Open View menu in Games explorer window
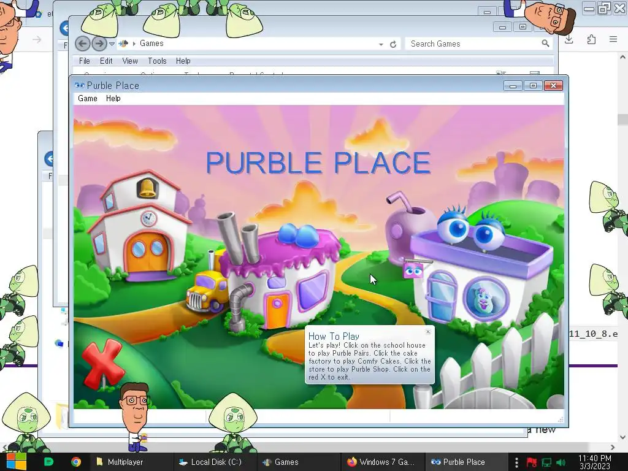 (130, 61)
